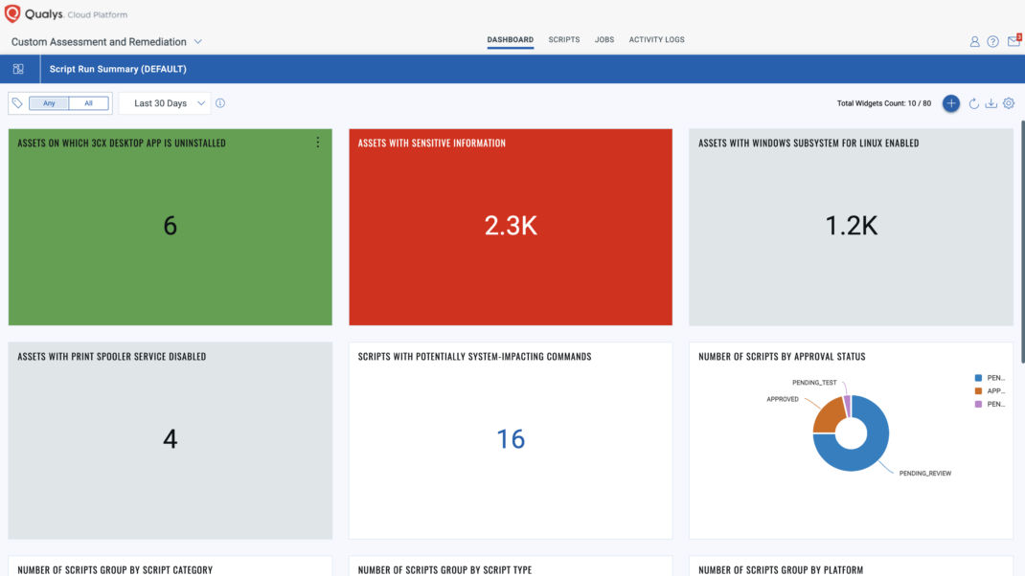This screenshot has height=576, width=1025.
Task: Open the ACTIVITY LOGS tab
Action: pos(656,40)
